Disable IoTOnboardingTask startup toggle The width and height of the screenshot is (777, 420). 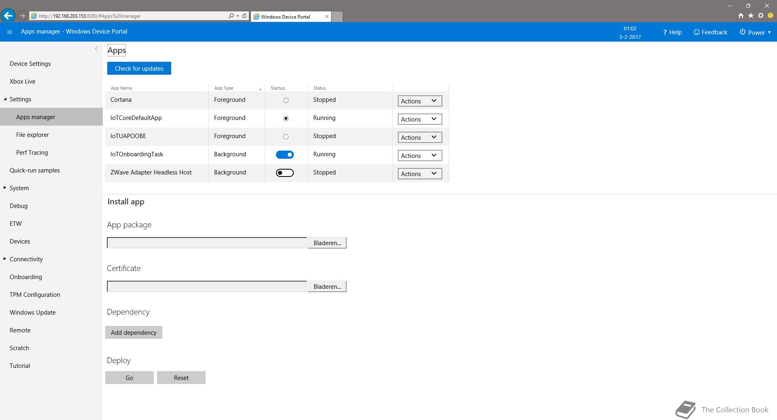coord(285,155)
